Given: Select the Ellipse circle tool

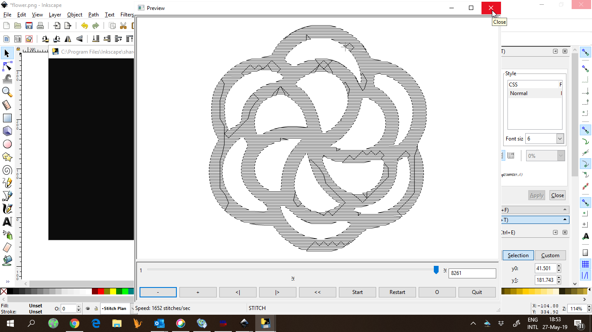Looking at the screenshot, I should click(7, 144).
